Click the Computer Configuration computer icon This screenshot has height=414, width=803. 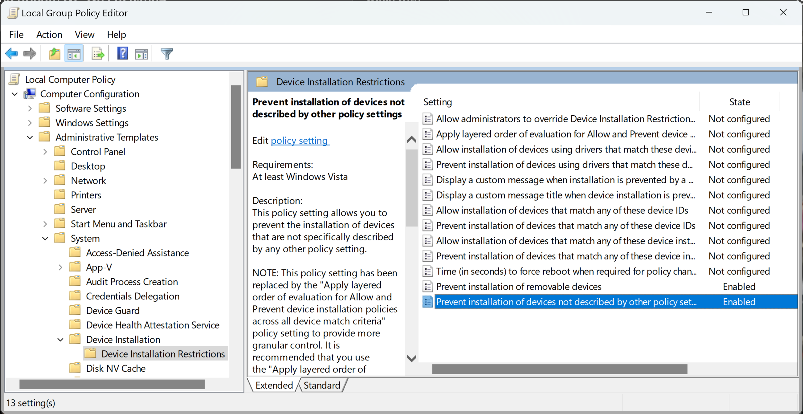(30, 94)
